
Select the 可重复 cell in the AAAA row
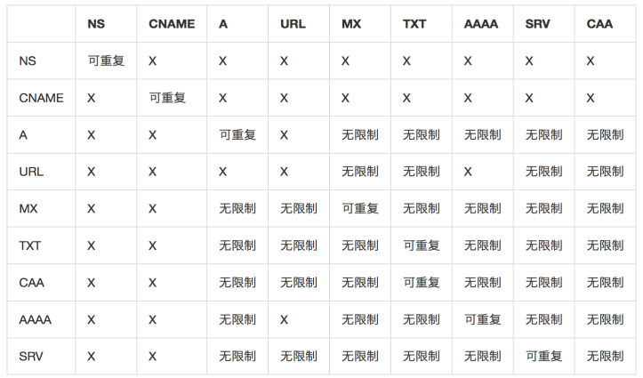pos(483,318)
